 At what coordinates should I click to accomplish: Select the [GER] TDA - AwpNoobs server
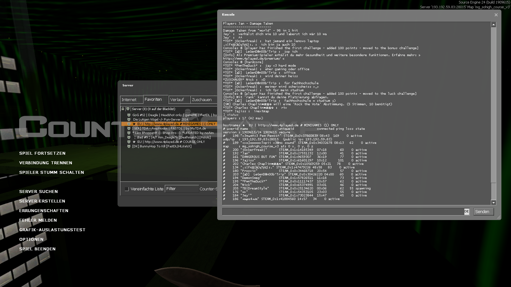pos(169,129)
